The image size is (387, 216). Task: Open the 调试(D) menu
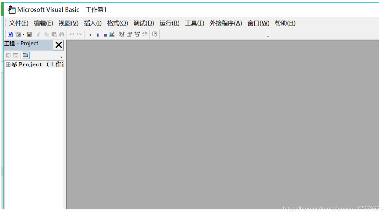pos(144,23)
